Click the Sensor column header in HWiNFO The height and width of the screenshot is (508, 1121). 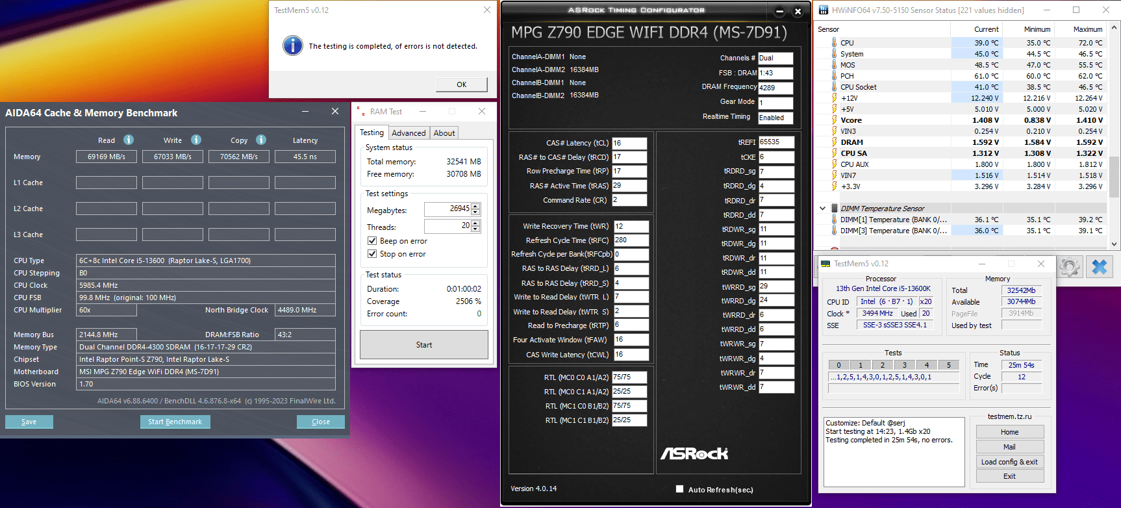point(882,29)
